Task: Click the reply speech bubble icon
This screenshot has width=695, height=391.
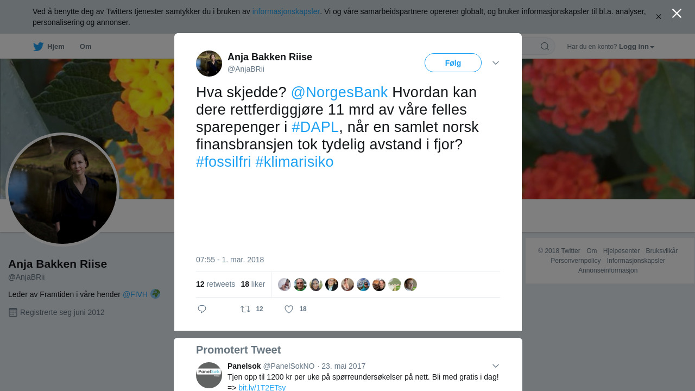Action: click(202, 309)
